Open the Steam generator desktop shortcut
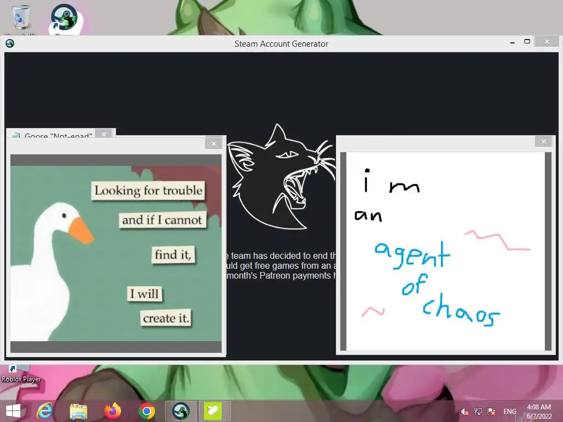This screenshot has height=422, width=563. point(65,19)
